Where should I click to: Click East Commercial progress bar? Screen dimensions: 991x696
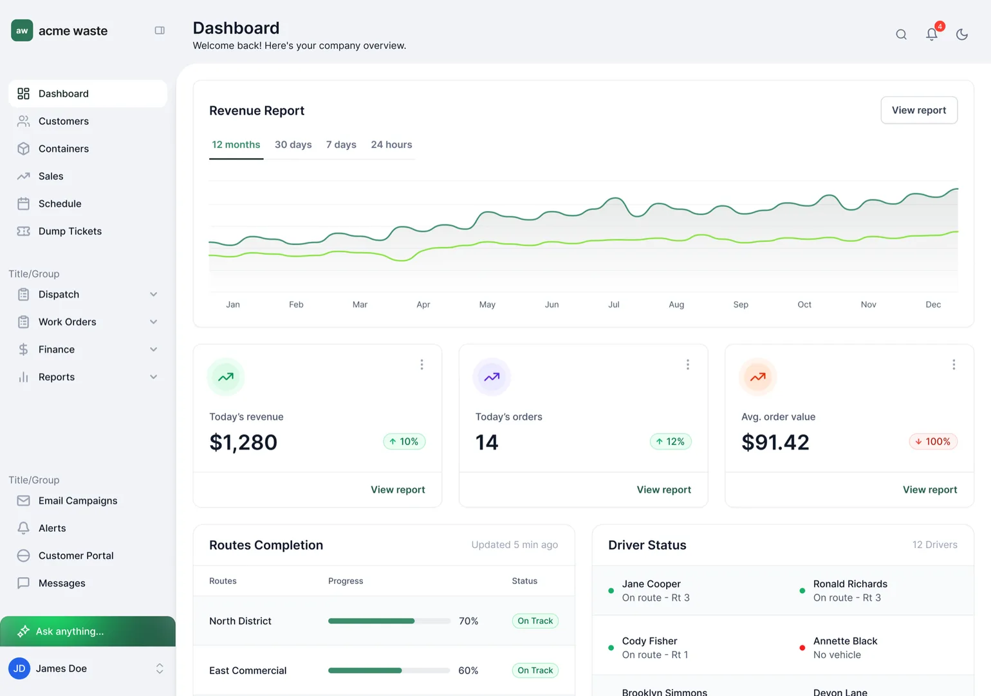(x=389, y=670)
